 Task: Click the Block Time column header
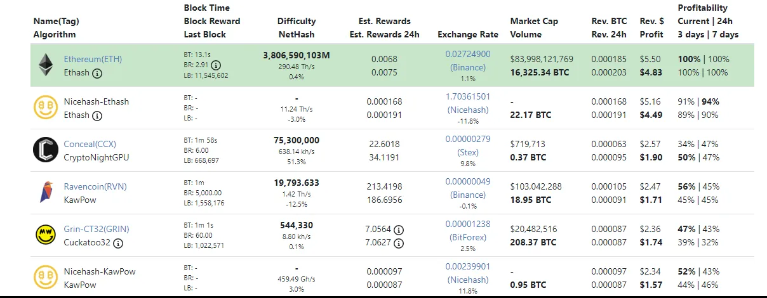(212, 21)
